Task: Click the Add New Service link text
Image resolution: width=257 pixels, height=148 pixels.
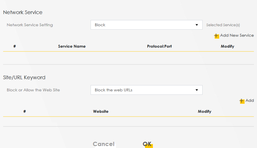Action: pos(237,36)
